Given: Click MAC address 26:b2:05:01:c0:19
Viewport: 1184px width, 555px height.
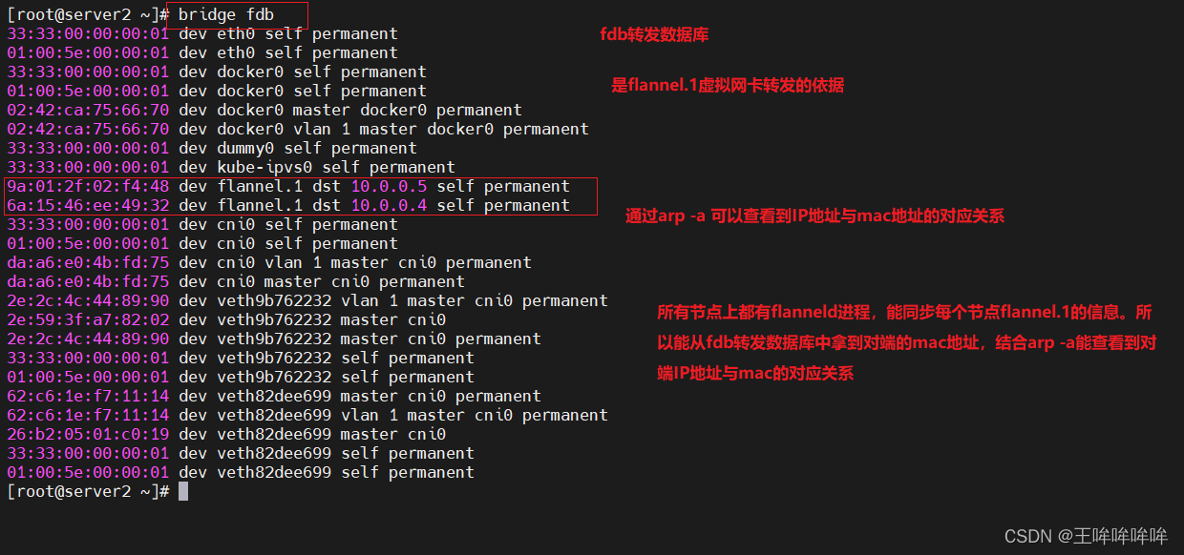Looking at the screenshot, I should [x=88, y=434].
